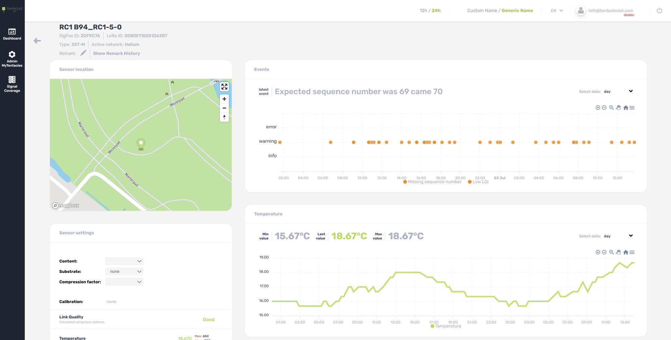This screenshot has height=340, width=671.
Task: Expand the map to fullscreen
Action: point(224,87)
